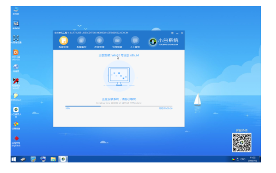Open the 人工服务 customer service tab

135,42
